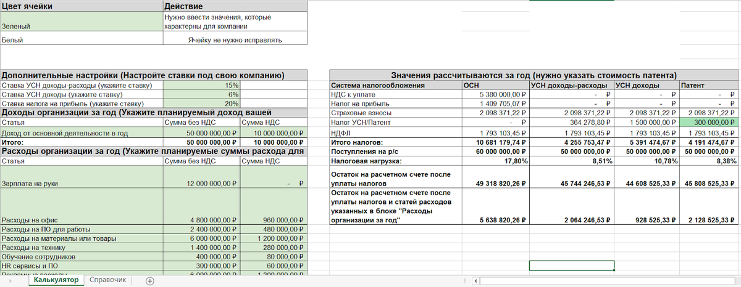Select the 2 128 525,33 ₽ patent balance cell

coord(709,208)
